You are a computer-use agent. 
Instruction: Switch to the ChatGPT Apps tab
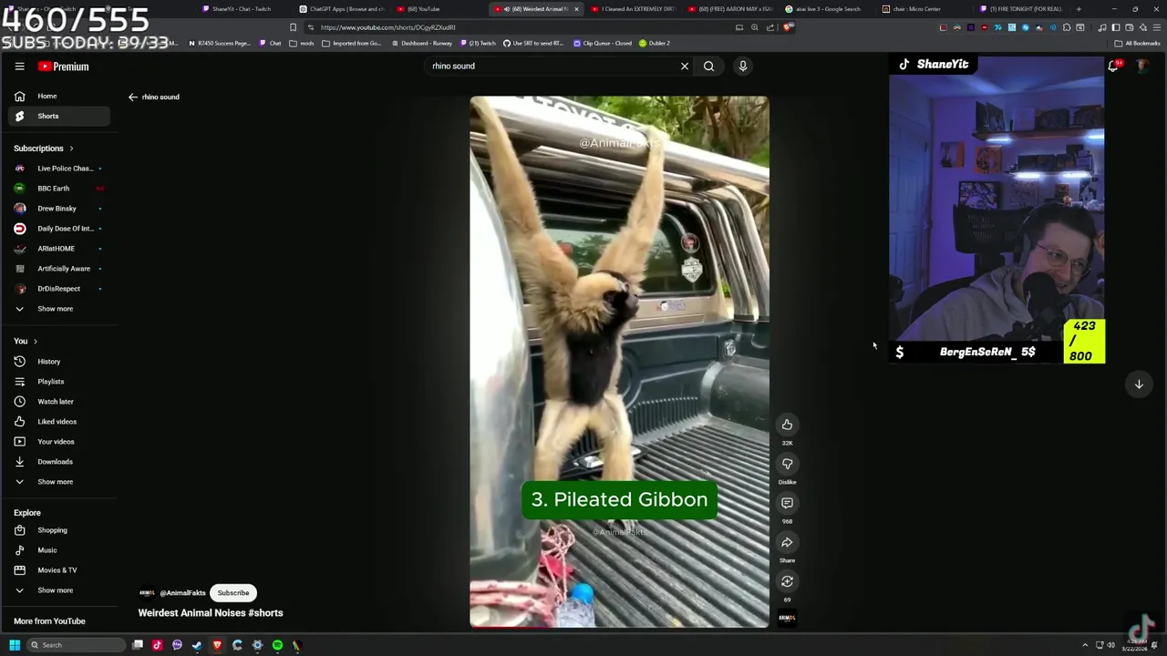(x=342, y=9)
